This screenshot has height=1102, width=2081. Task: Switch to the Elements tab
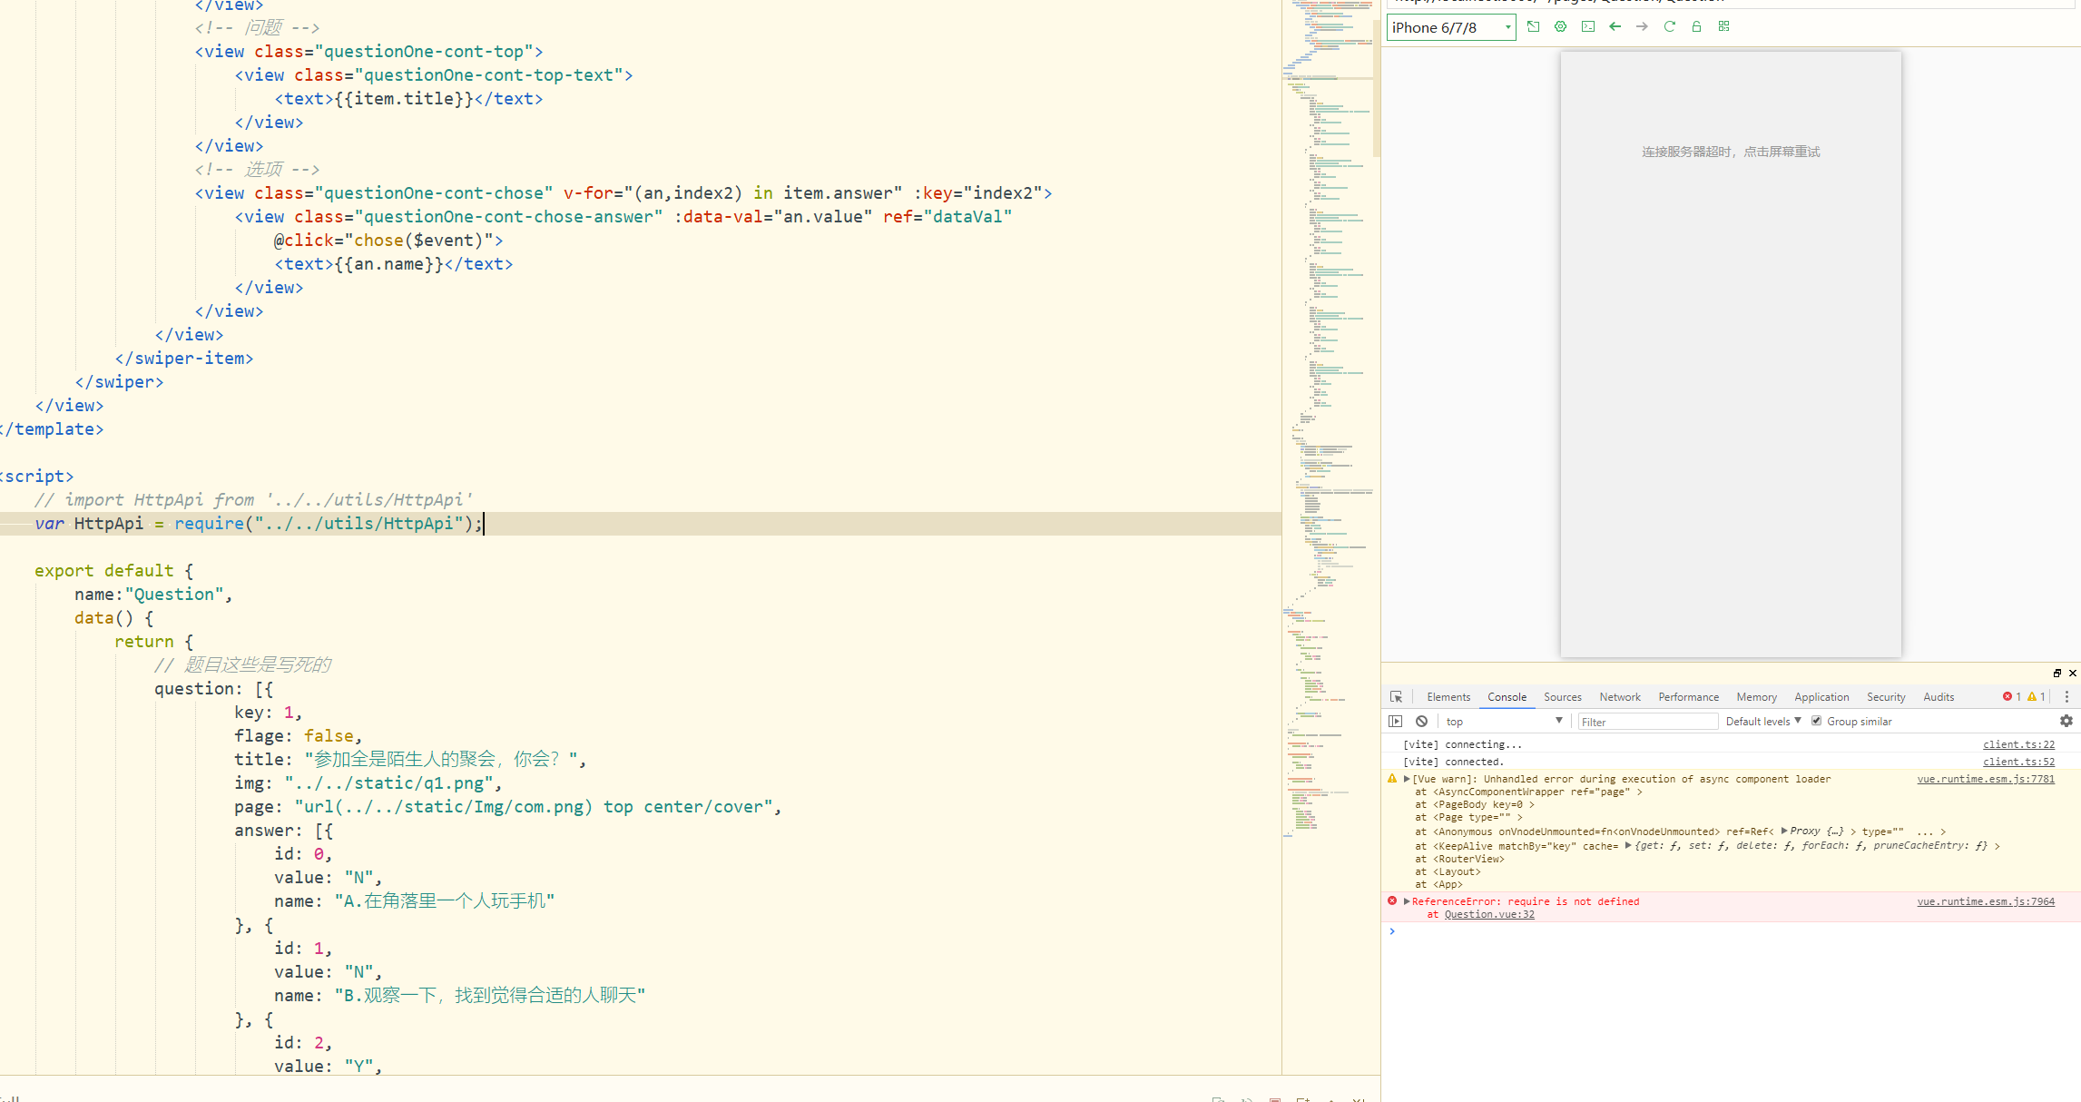pos(1448,697)
